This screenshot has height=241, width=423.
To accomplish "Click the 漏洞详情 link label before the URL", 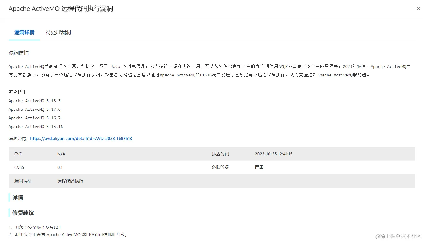I will (17, 138).
